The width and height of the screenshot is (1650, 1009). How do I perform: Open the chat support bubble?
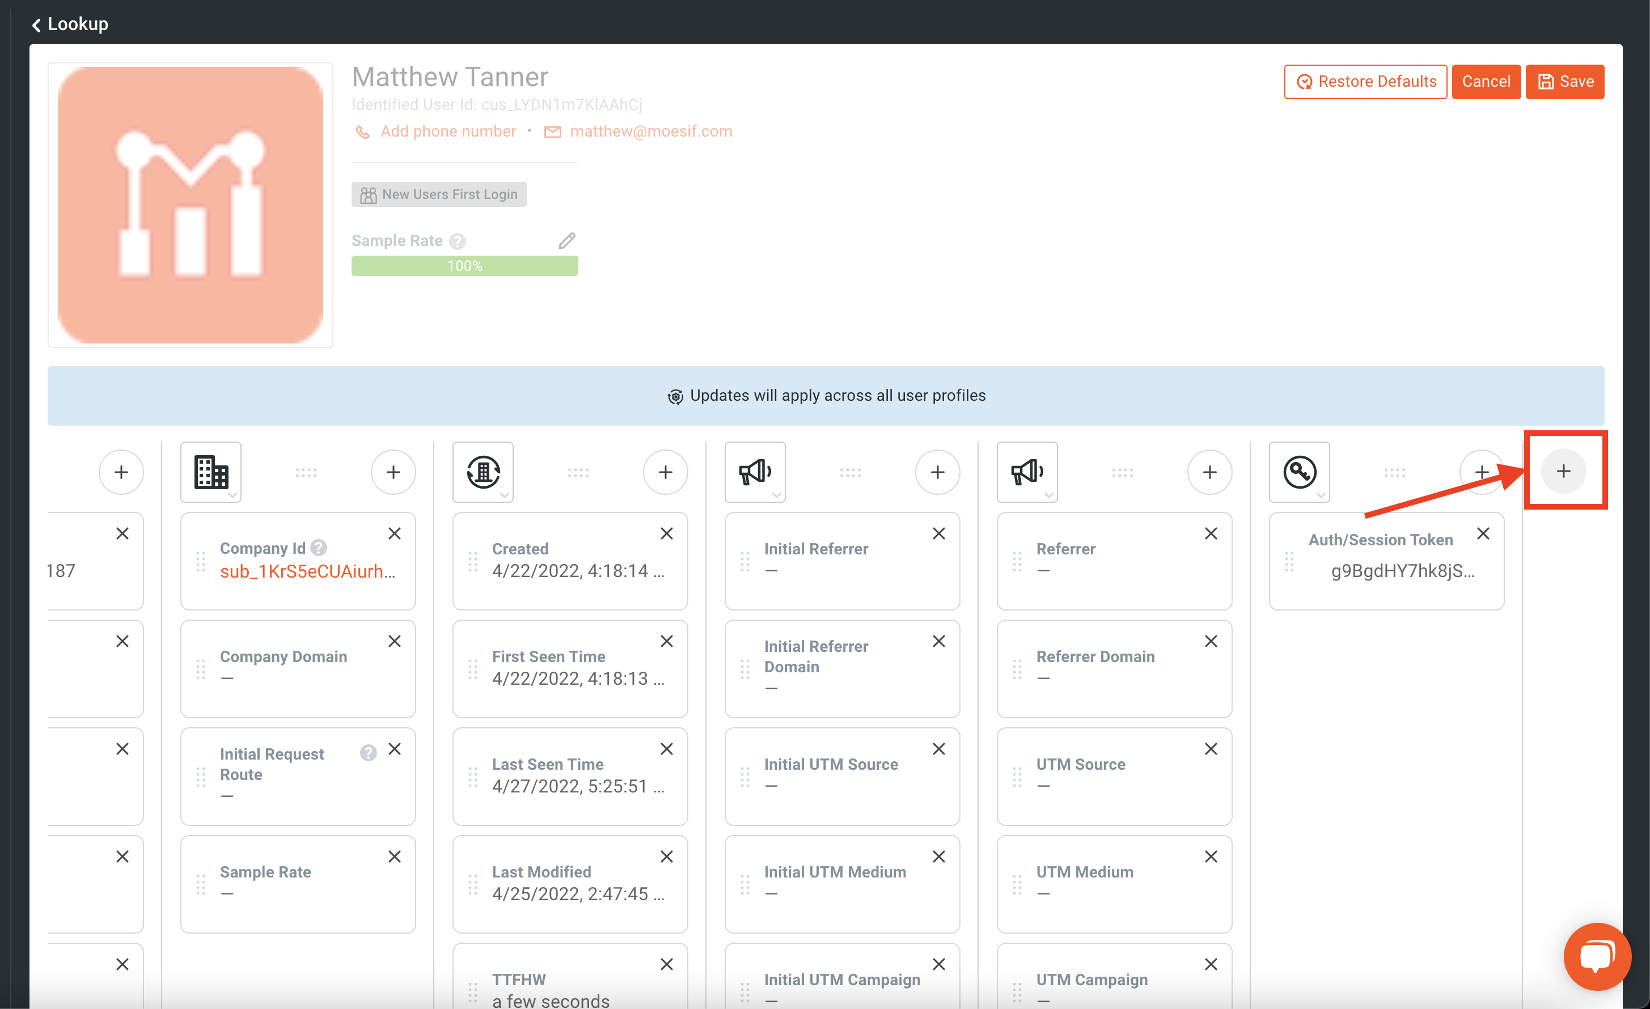pos(1597,956)
